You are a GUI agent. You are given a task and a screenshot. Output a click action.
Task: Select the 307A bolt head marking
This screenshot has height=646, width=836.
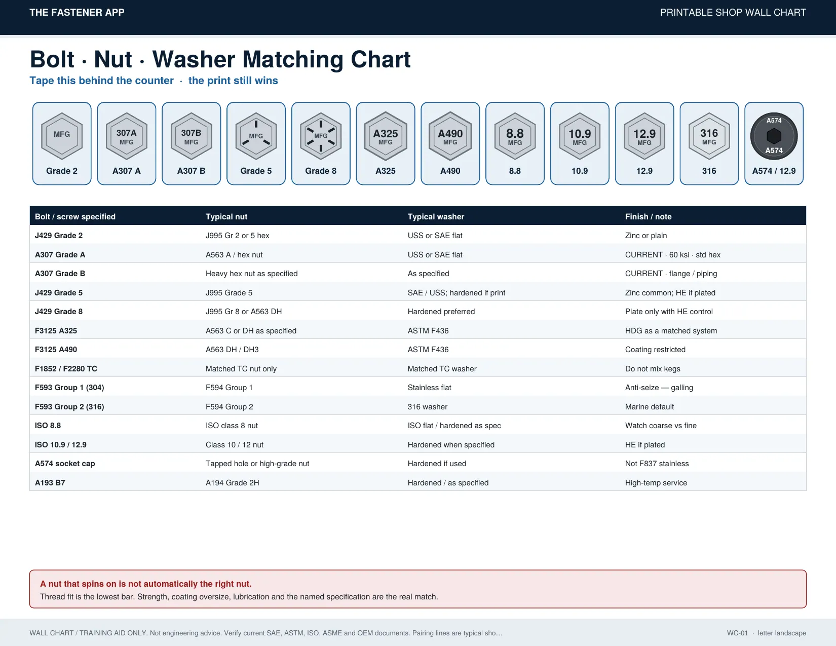[127, 136]
